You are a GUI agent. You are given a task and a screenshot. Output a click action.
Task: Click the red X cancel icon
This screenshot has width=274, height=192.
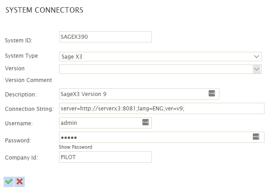[20, 181]
